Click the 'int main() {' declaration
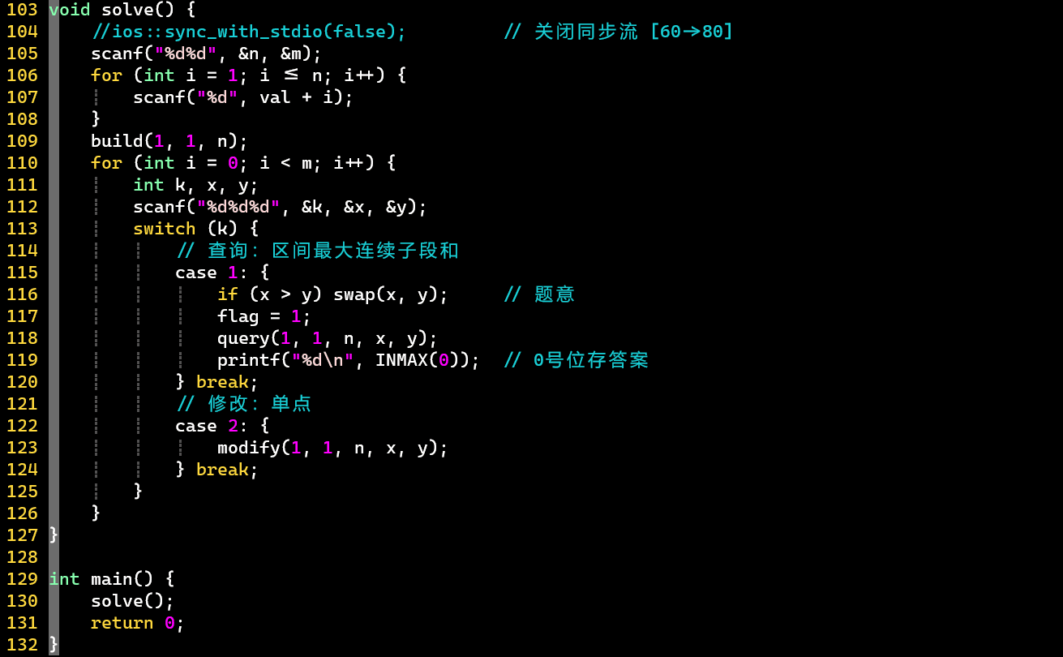Image resolution: width=1063 pixels, height=657 pixels. click(x=111, y=579)
